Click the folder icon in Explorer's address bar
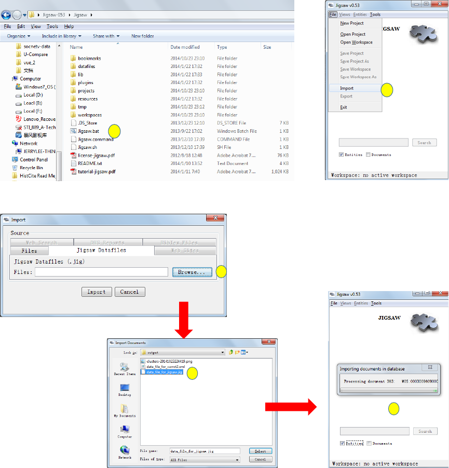449x468 pixels. [x=32, y=15]
